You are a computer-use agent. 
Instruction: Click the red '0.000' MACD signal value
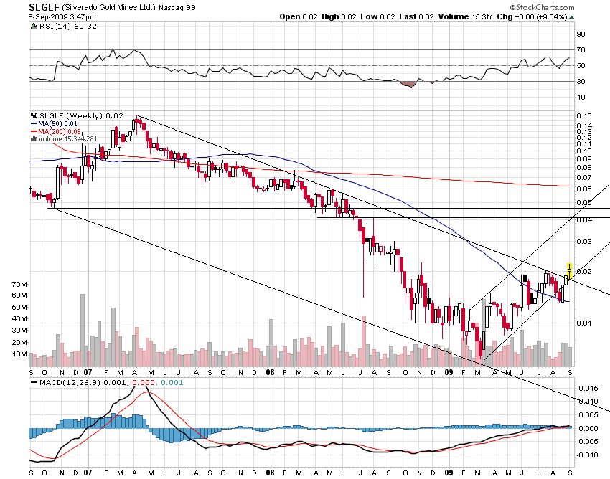pos(144,383)
